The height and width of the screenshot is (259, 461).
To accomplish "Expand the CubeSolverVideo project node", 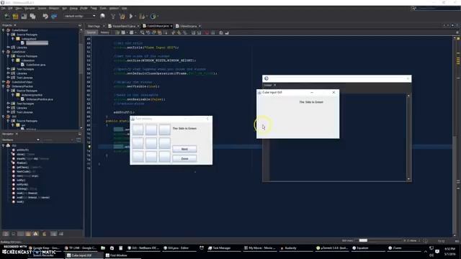I will point(4,82).
